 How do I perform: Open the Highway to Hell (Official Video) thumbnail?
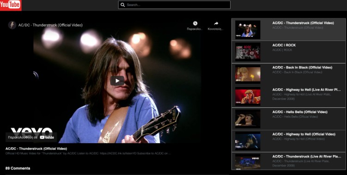point(248,141)
